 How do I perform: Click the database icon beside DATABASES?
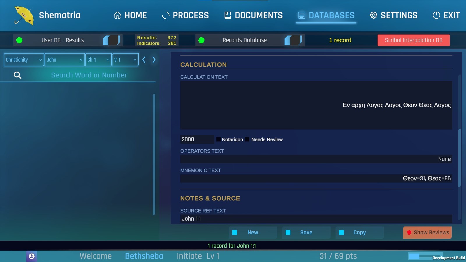pos(302,15)
